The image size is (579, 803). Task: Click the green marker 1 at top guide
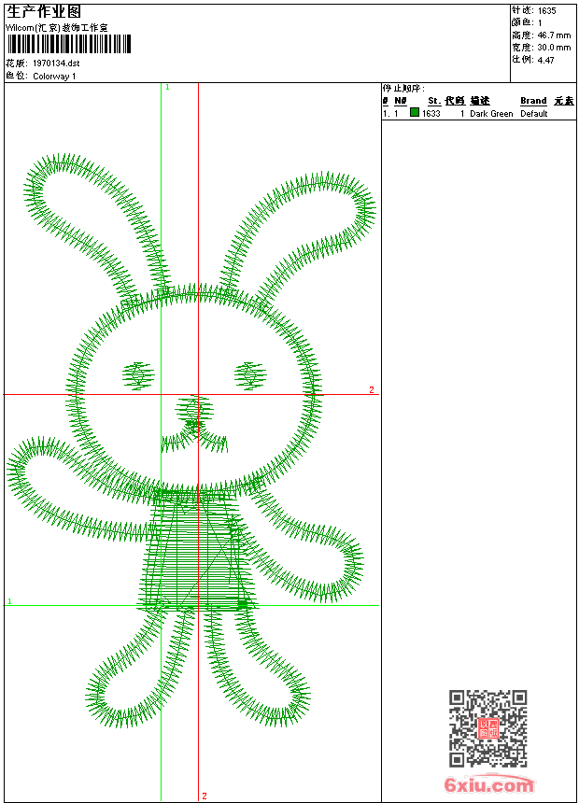pos(167,87)
